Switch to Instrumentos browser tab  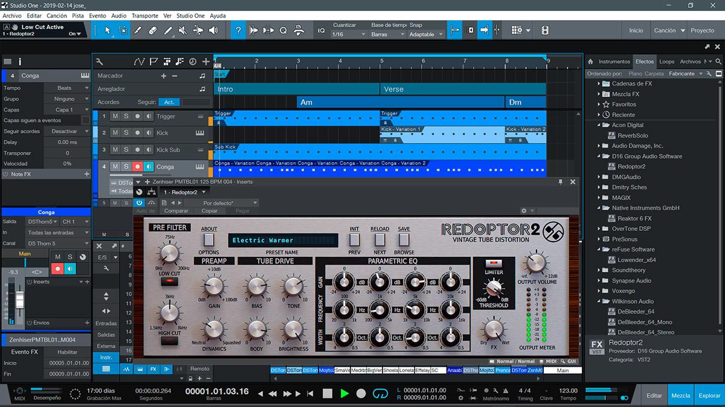click(x=614, y=62)
